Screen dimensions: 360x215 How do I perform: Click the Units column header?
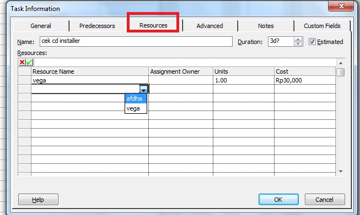click(244, 71)
